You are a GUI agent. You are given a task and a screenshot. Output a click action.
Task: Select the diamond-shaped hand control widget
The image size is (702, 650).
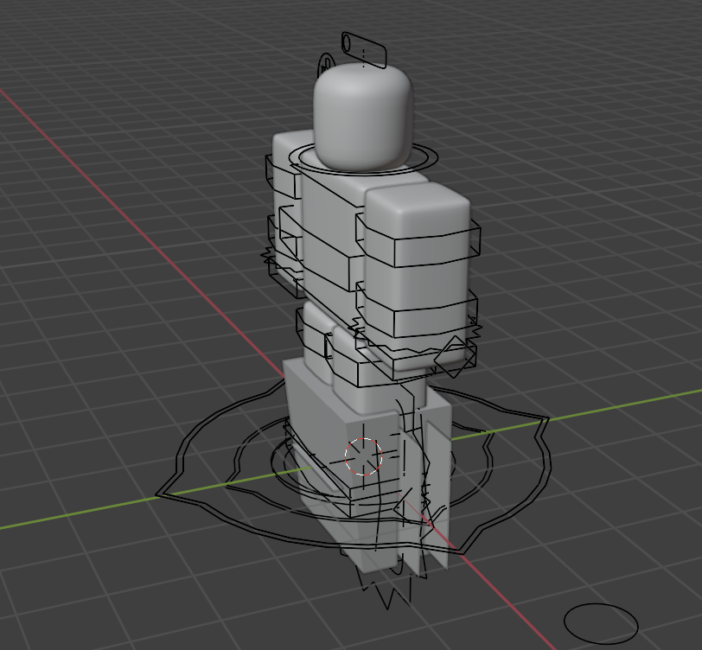pos(455,357)
